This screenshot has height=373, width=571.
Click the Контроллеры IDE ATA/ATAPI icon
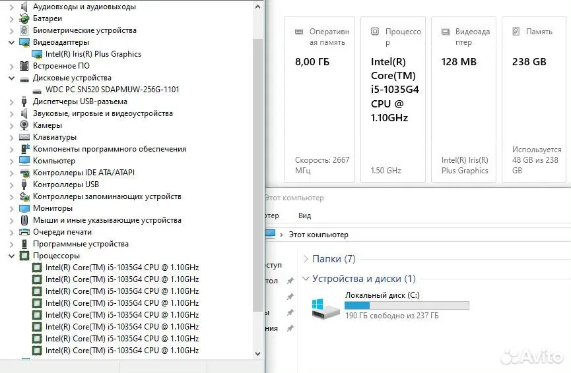click(24, 173)
